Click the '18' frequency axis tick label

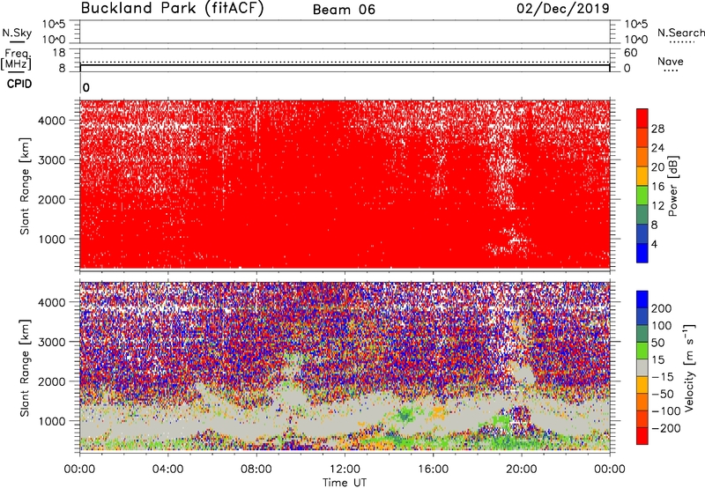pos(59,53)
